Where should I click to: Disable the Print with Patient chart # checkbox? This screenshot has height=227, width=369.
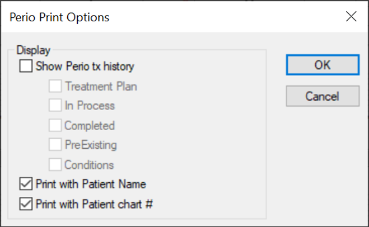26,204
